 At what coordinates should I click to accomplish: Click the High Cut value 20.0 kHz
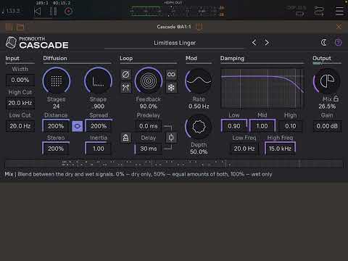(x=20, y=103)
